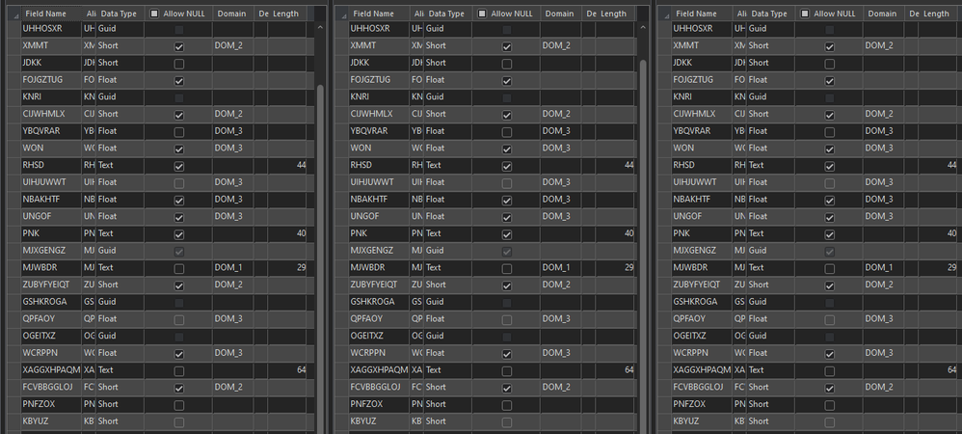Click Data Type column header in left table

click(120, 14)
